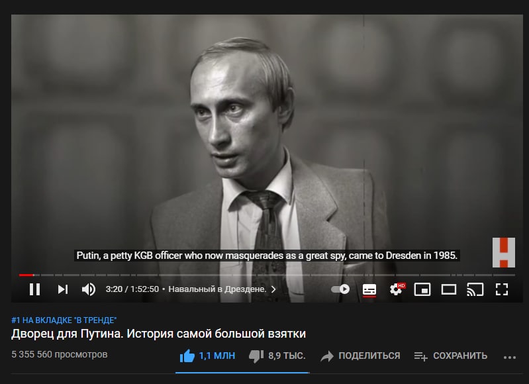Switch to theater mode view
The width and height of the screenshot is (529, 384).
[449, 289]
